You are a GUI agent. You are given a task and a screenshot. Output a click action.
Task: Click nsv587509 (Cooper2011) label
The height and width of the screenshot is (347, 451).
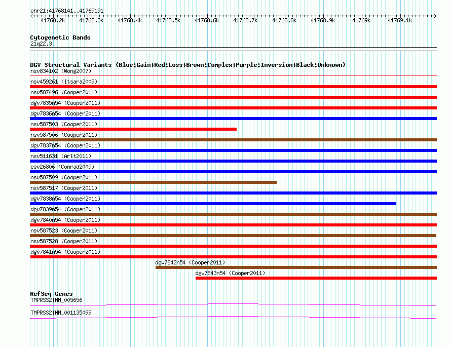pos(64,177)
